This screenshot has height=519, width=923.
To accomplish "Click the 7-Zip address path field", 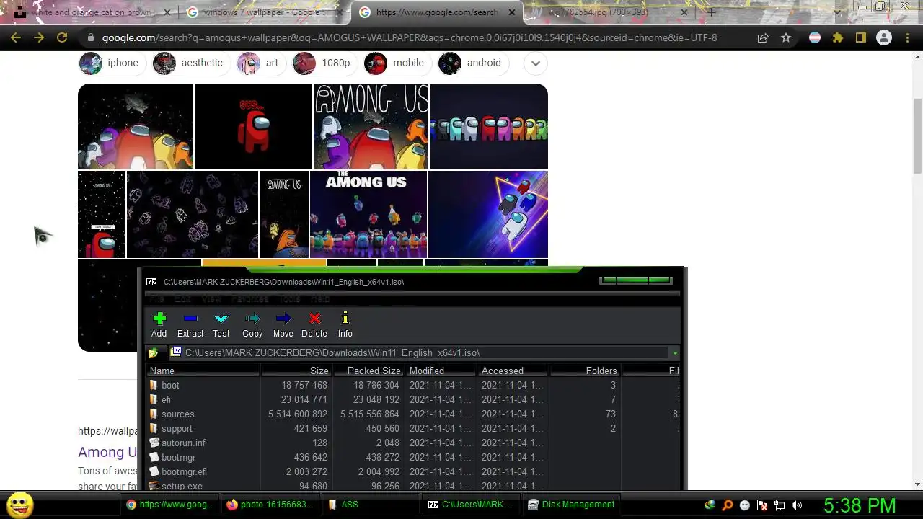I will [419, 353].
